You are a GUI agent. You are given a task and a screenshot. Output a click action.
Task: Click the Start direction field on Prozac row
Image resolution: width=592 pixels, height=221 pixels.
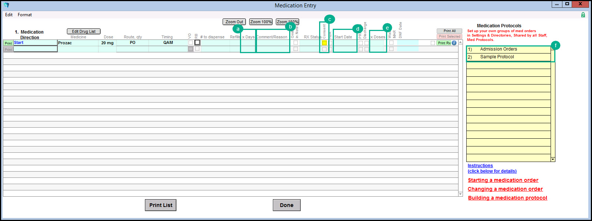pyautogui.click(x=35, y=43)
